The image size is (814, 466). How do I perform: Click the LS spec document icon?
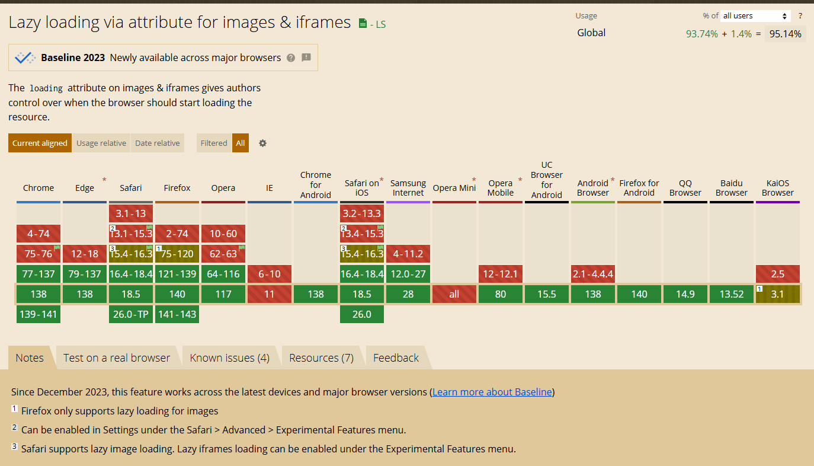[363, 24]
